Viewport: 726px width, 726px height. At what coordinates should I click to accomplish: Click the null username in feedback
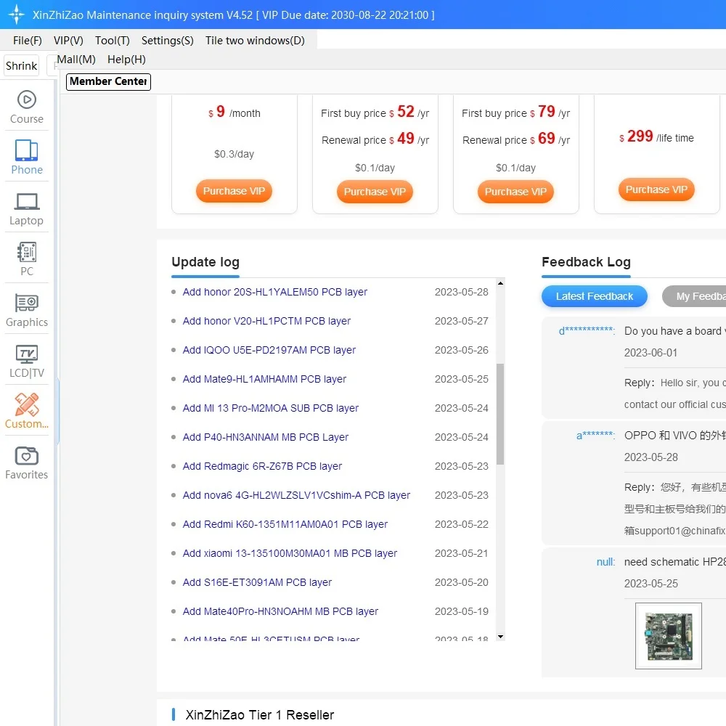click(x=605, y=562)
